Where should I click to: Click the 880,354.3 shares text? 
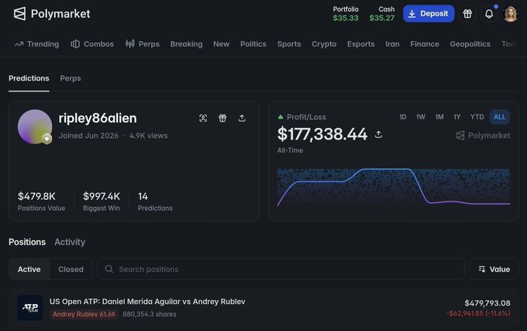pyautogui.click(x=150, y=314)
